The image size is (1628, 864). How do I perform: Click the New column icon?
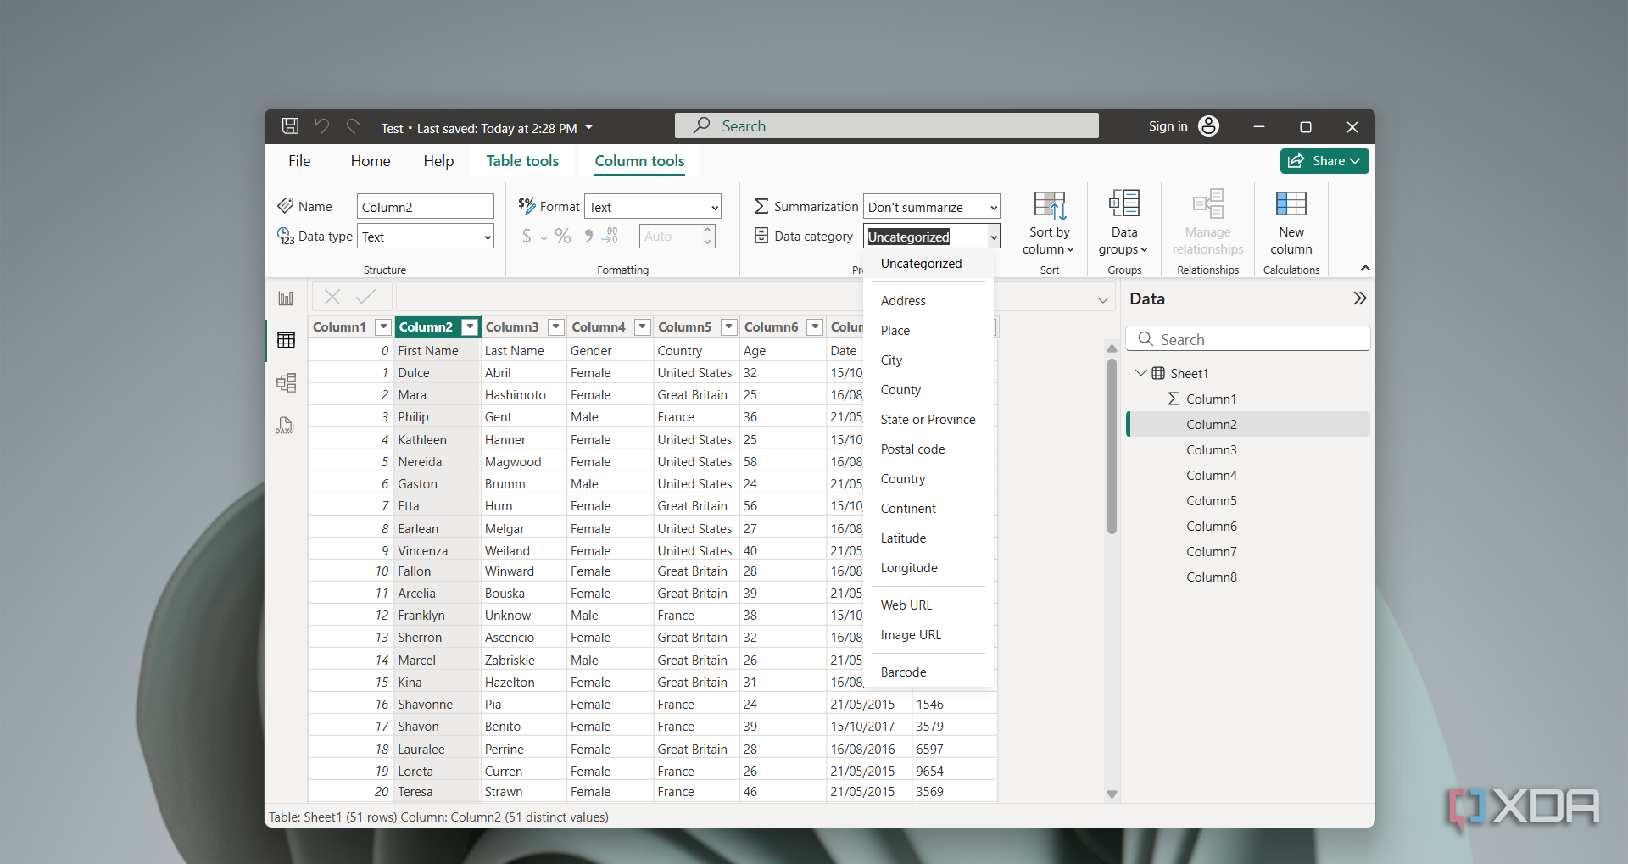coord(1291,203)
